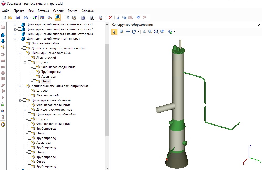This screenshot has width=262, height=170.
Task: Copy using the two-pages icon
Action: coord(124,17)
